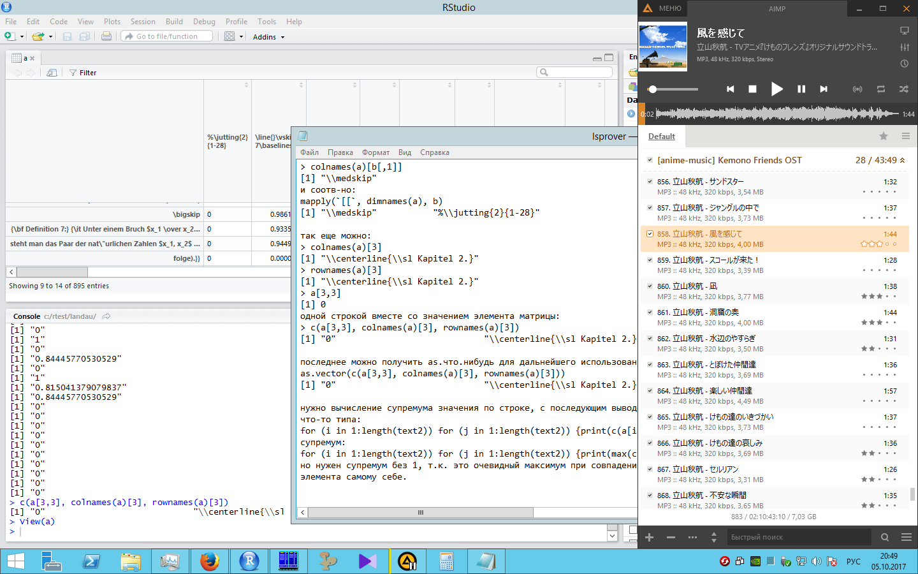918x574 pixels.
Task: Click the AIMP internet radio capture icon
Action: [x=857, y=89]
